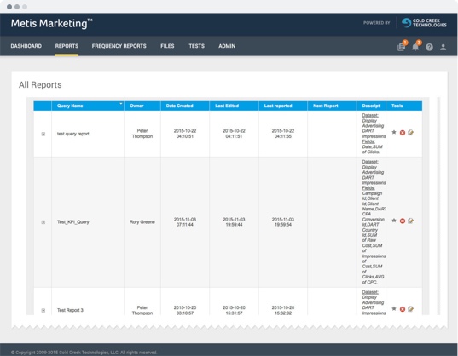Switch to the Files tab
The height and width of the screenshot is (356, 458).
click(x=167, y=46)
